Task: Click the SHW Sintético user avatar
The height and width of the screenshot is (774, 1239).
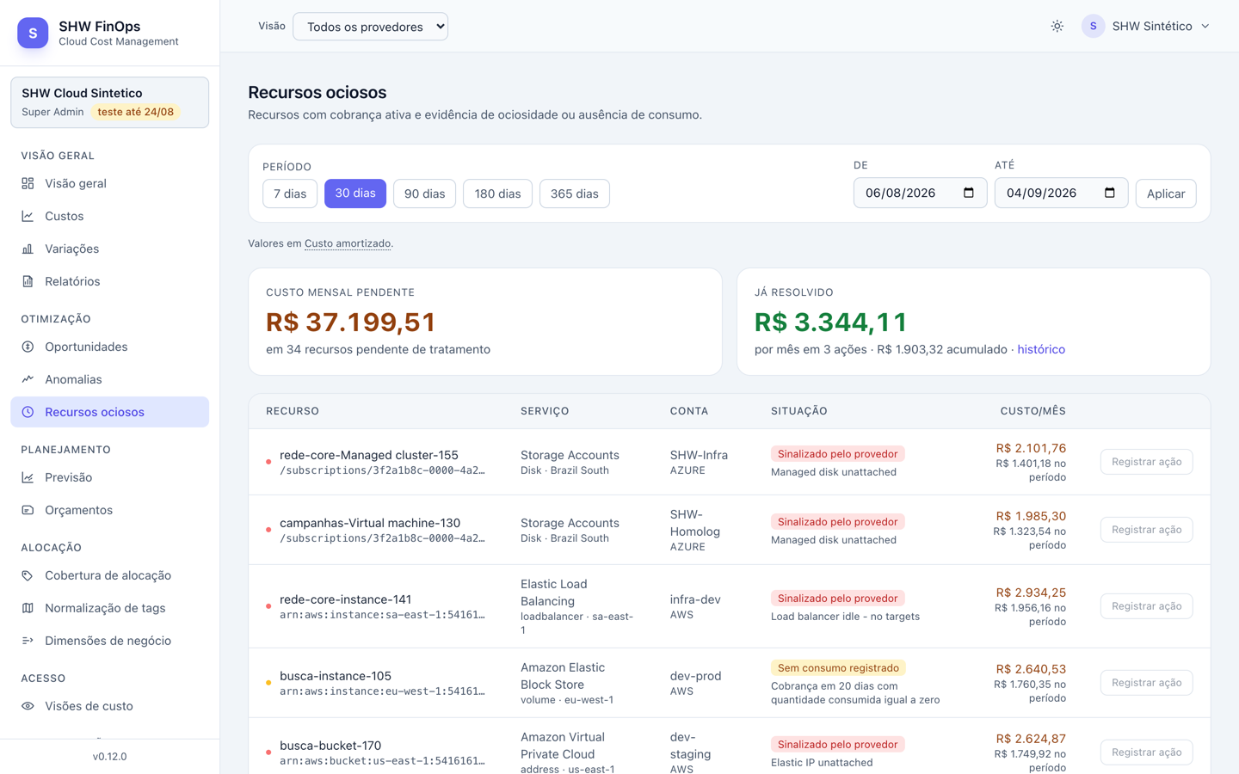Action: click(1093, 27)
